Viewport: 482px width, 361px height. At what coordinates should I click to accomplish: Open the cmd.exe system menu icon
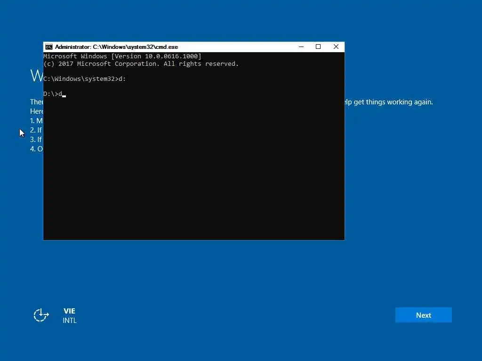[x=49, y=47]
